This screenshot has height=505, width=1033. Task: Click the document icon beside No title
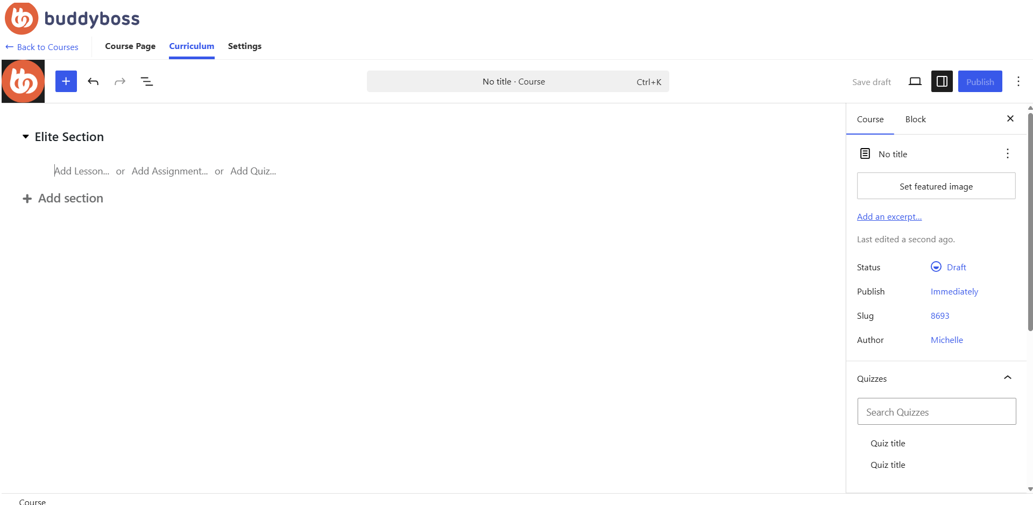[865, 153]
